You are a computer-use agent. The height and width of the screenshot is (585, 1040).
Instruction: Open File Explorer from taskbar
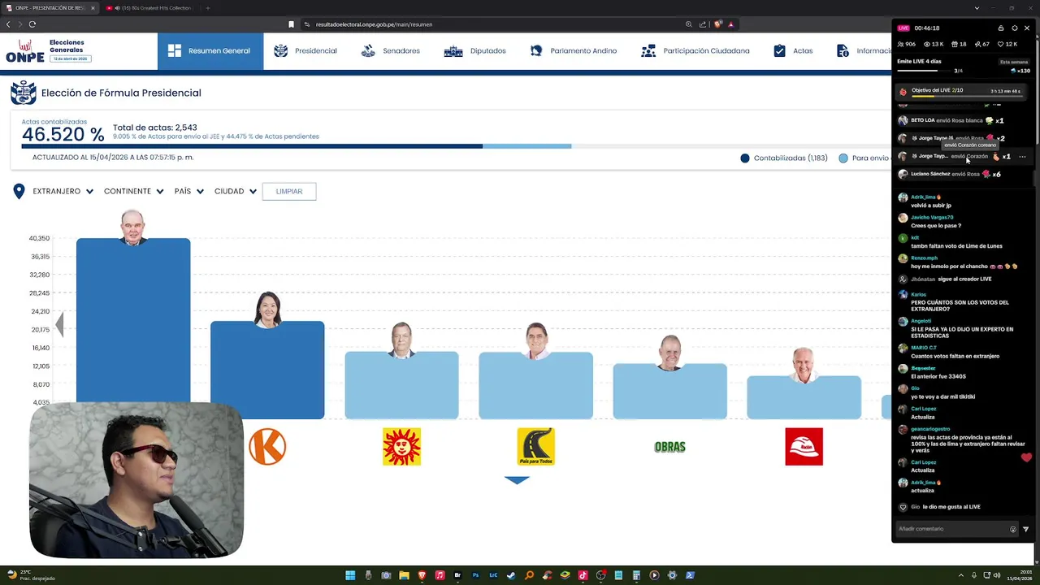coord(404,575)
